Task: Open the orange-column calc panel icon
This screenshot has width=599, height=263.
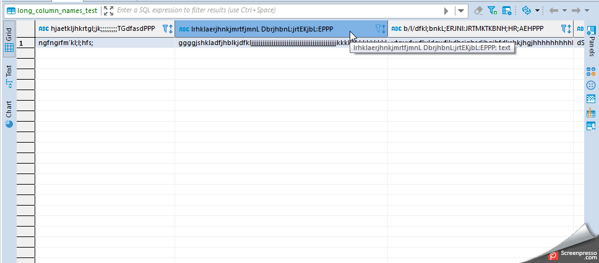Action: (590, 112)
